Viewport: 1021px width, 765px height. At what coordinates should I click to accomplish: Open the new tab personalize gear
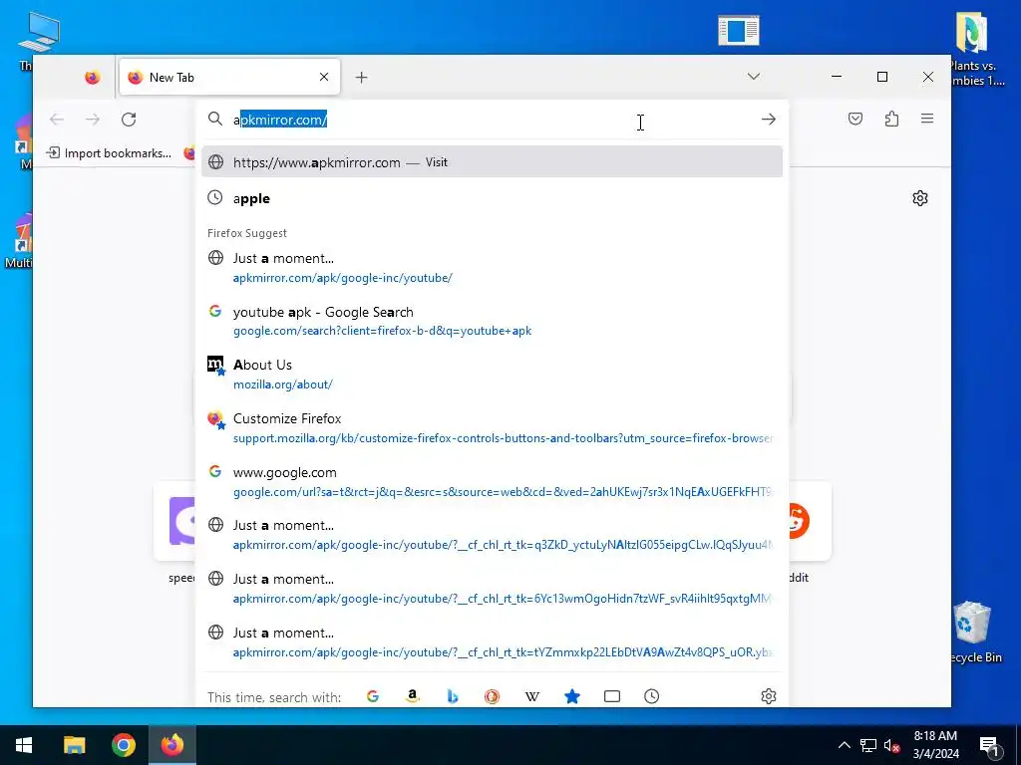(x=920, y=198)
